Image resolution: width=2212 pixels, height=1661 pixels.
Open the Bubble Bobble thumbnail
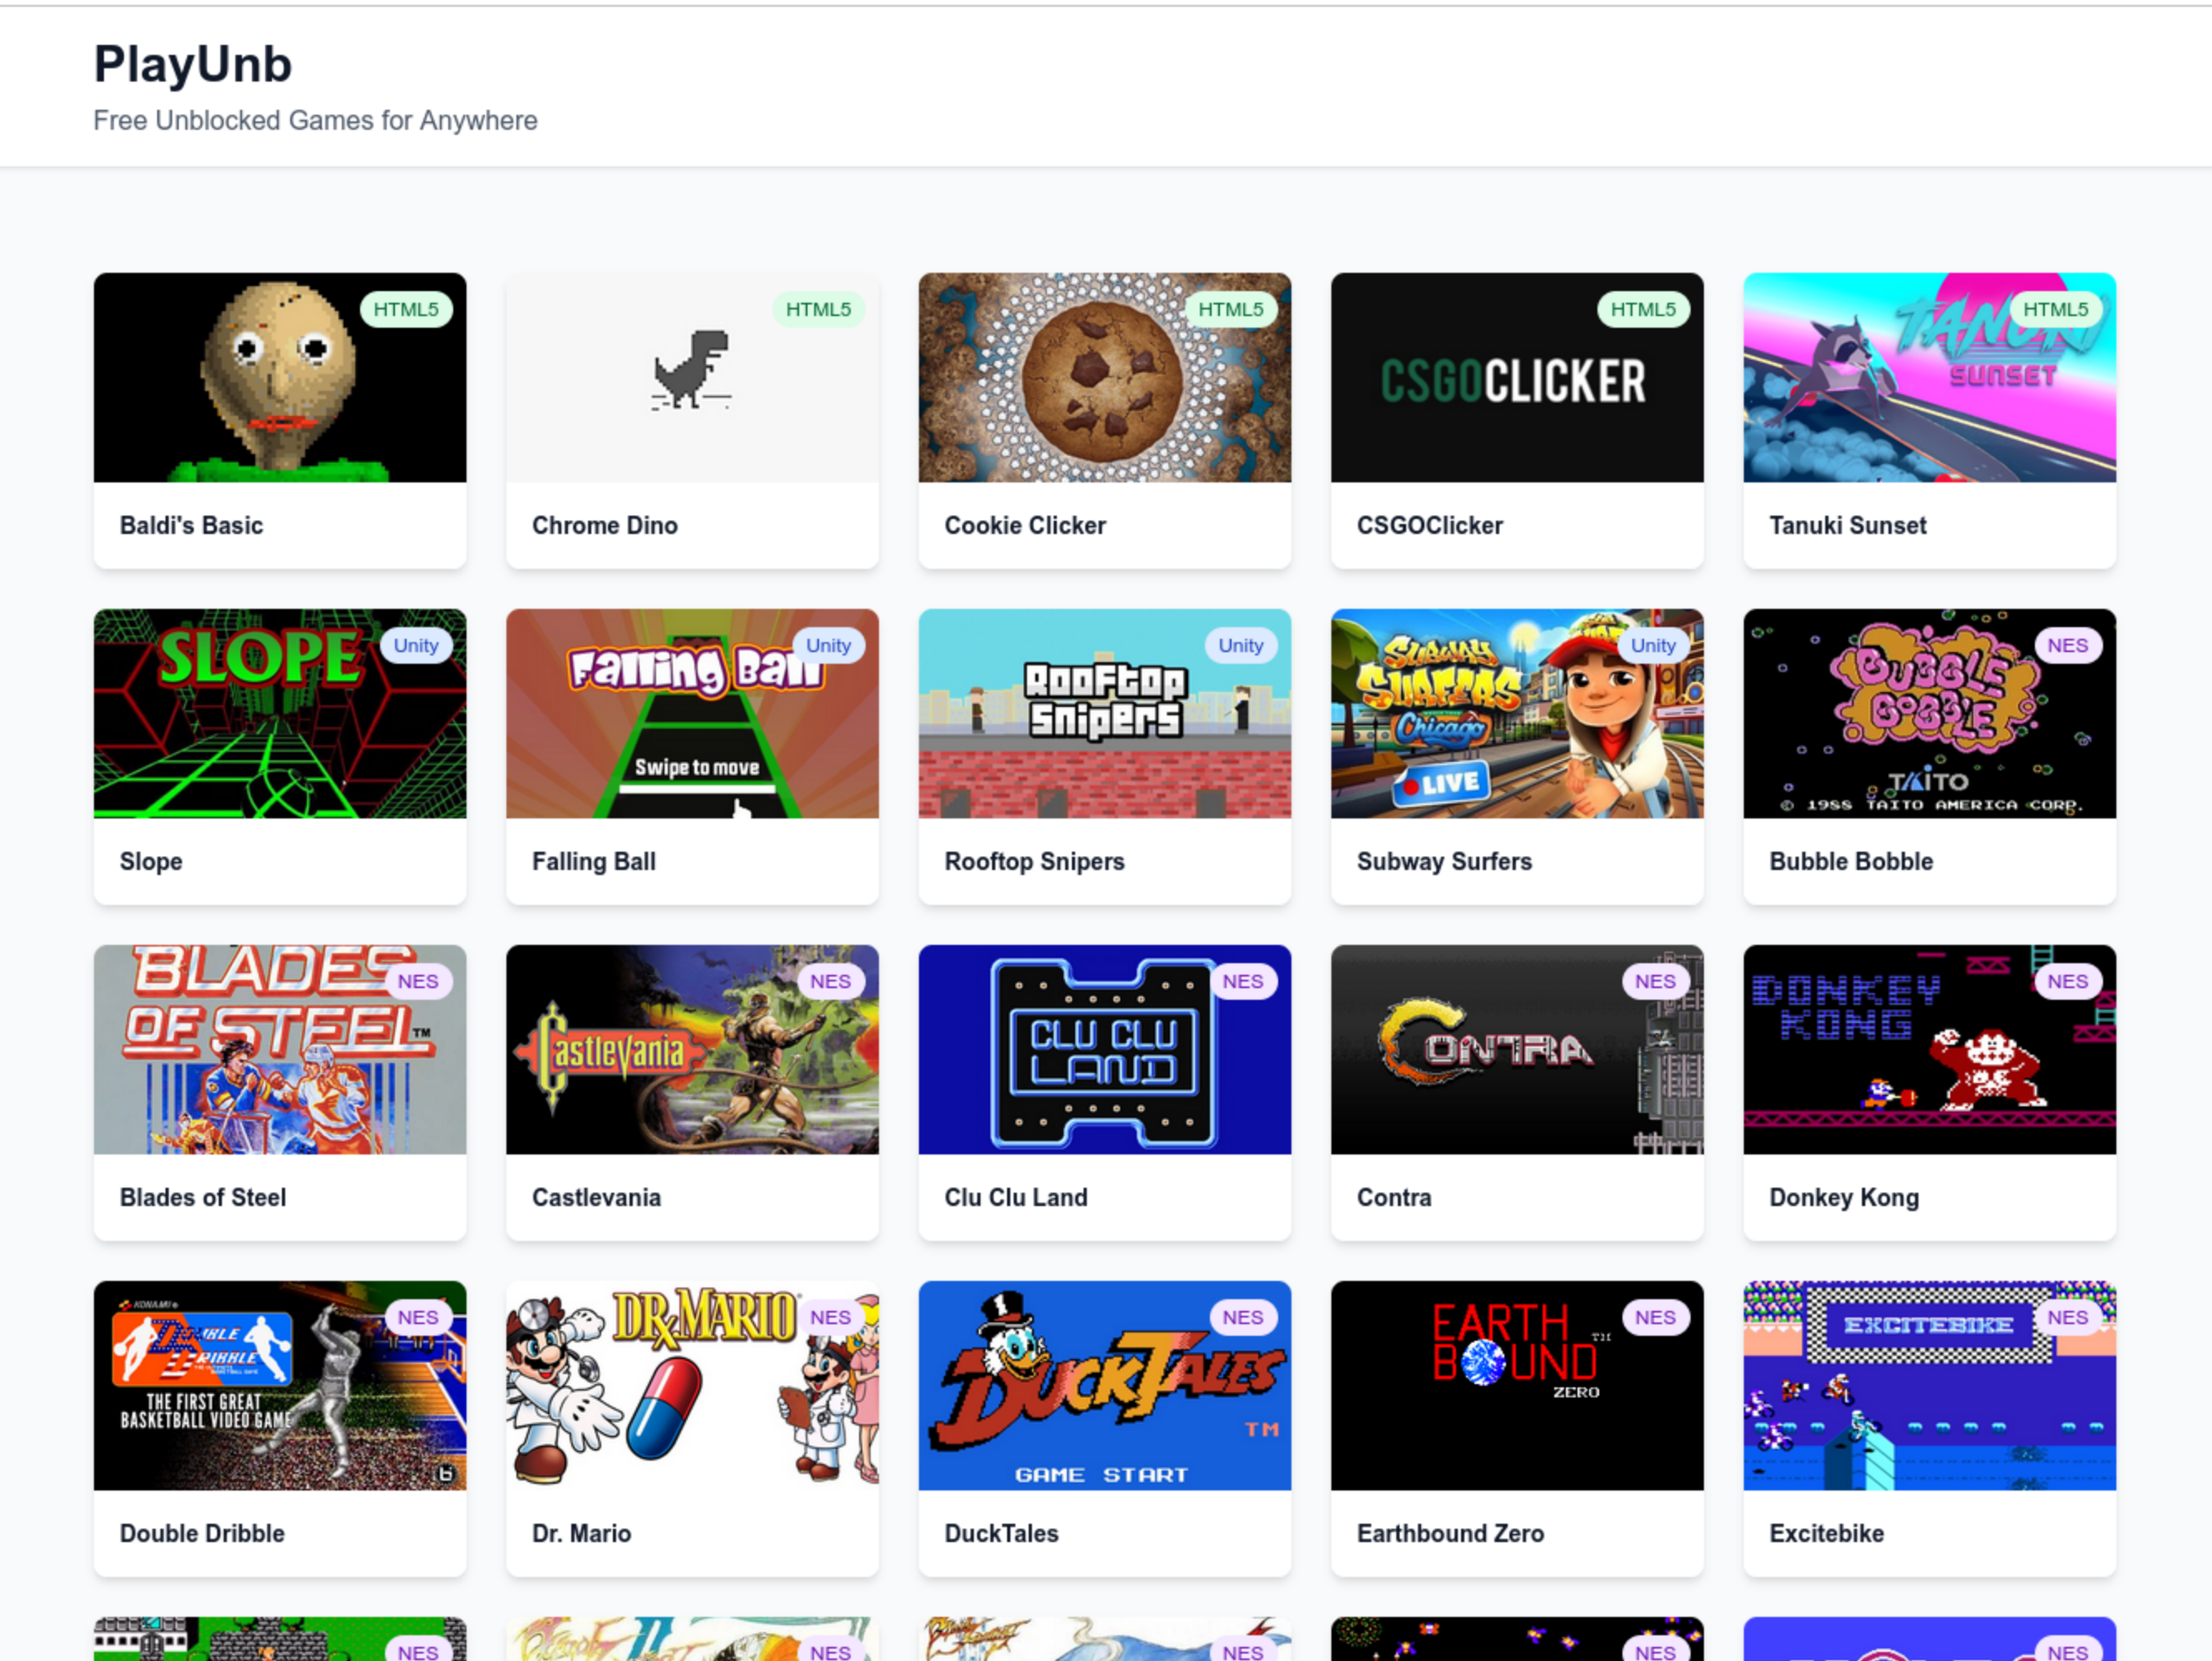(x=1930, y=713)
